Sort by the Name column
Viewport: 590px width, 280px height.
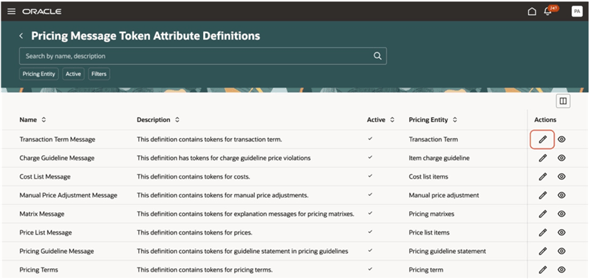(x=44, y=120)
